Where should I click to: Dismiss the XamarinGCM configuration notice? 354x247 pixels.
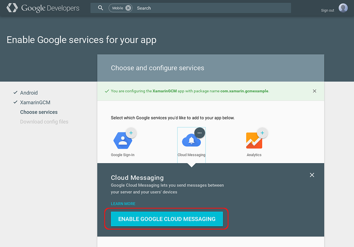[x=314, y=91]
